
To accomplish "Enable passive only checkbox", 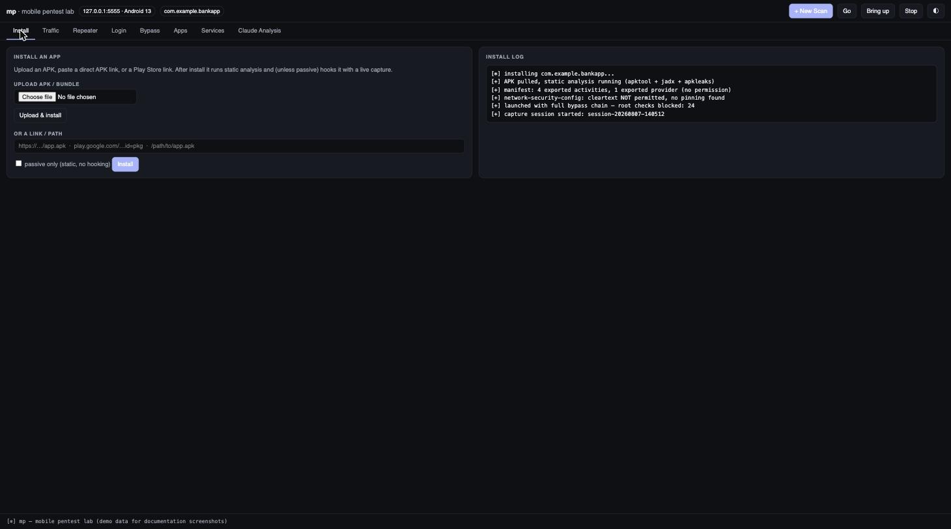I will point(19,164).
